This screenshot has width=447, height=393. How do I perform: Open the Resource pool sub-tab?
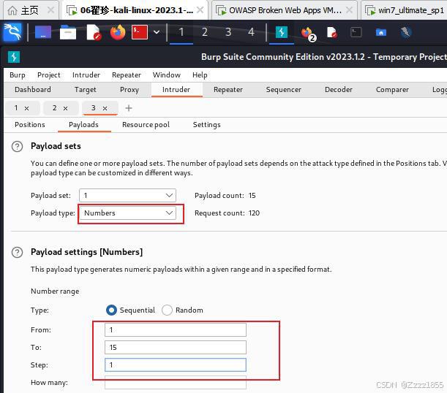coord(146,125)
